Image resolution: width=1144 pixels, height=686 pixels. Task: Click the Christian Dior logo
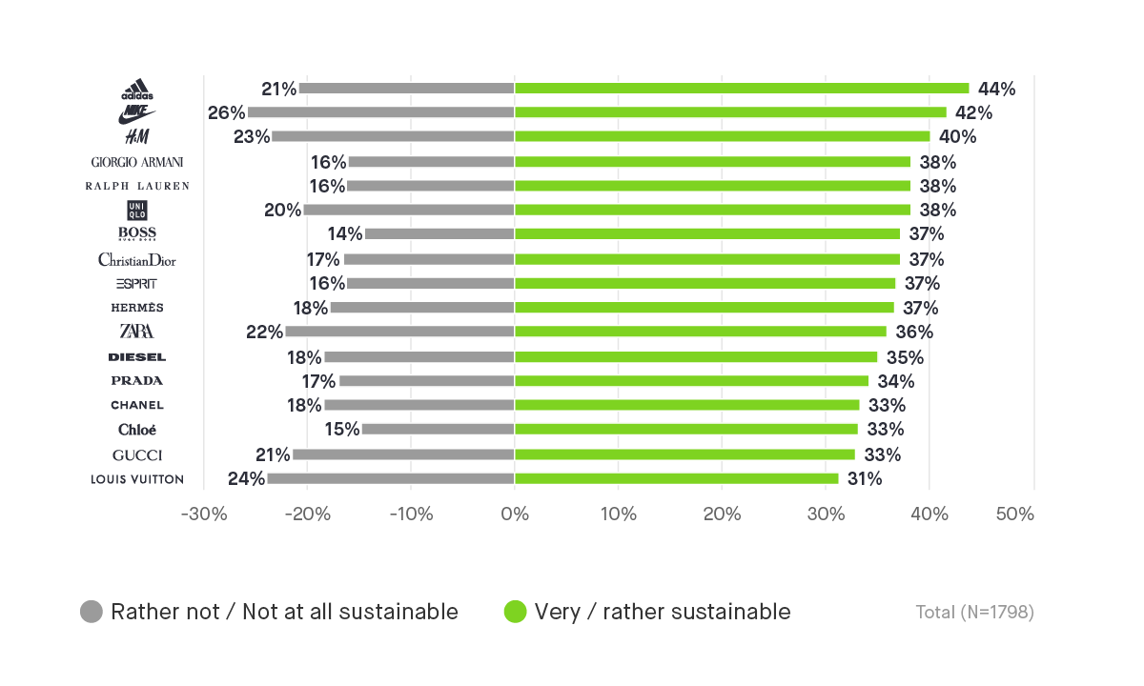click(x=137, y=259)
